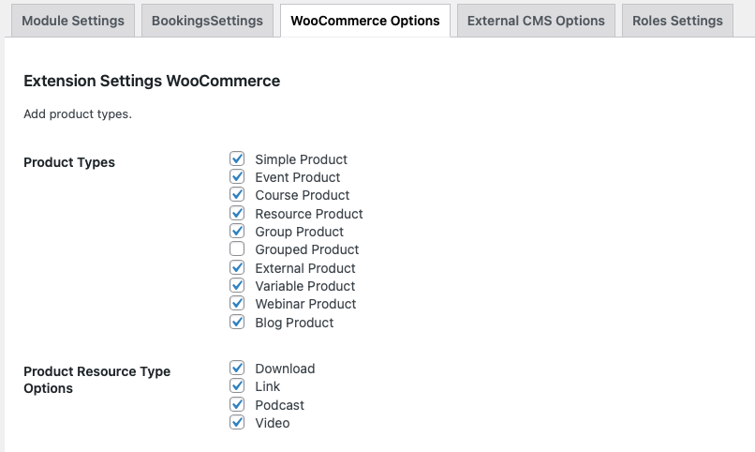This screenshot has width=755, height=452.
Task: Uncheck the Group Product checkbox
Action: 237,231
